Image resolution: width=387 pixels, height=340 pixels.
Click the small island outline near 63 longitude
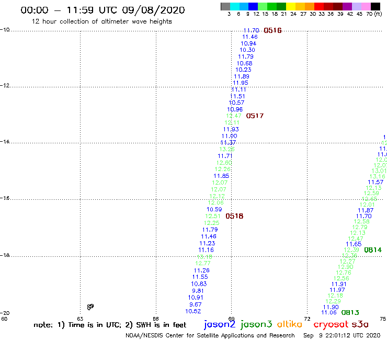click(x=90, y=307)
